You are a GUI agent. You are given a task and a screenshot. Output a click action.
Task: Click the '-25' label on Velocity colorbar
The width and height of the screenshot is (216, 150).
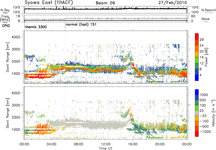point(203,116)
